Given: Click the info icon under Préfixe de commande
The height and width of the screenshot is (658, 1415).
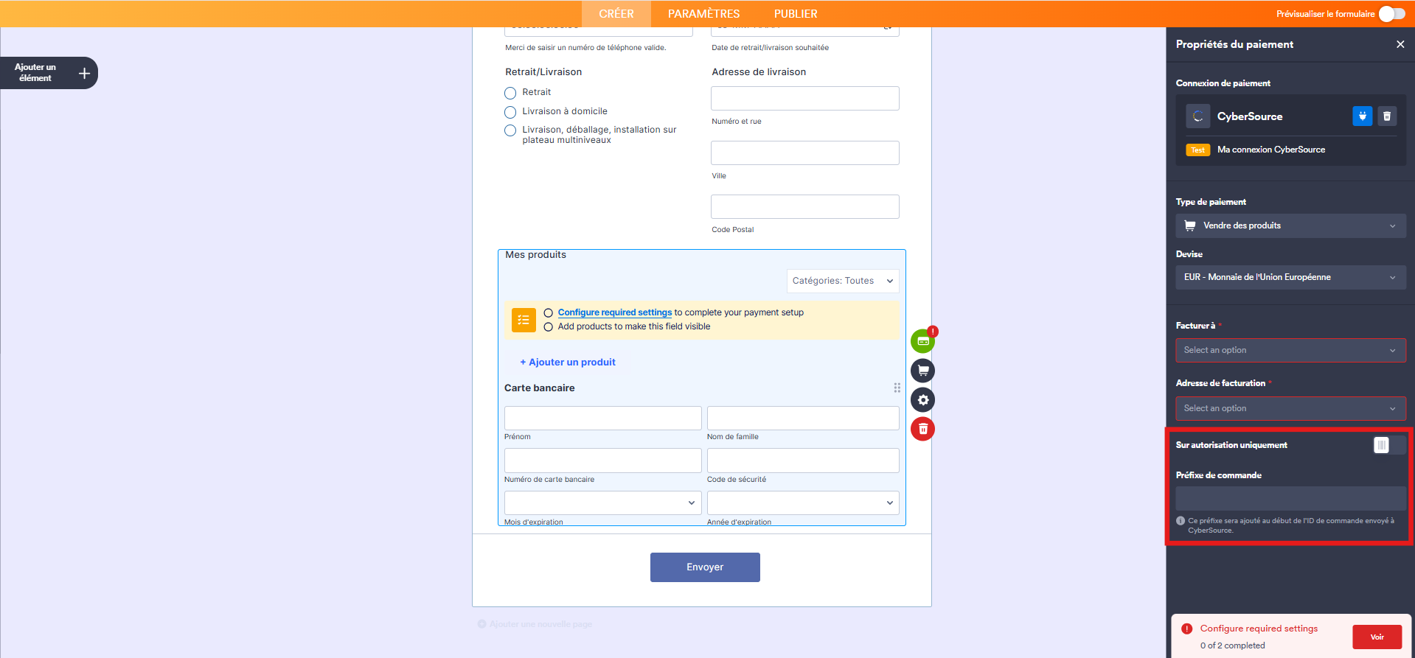Looking at the screenshot, I should click(1181, 521).
